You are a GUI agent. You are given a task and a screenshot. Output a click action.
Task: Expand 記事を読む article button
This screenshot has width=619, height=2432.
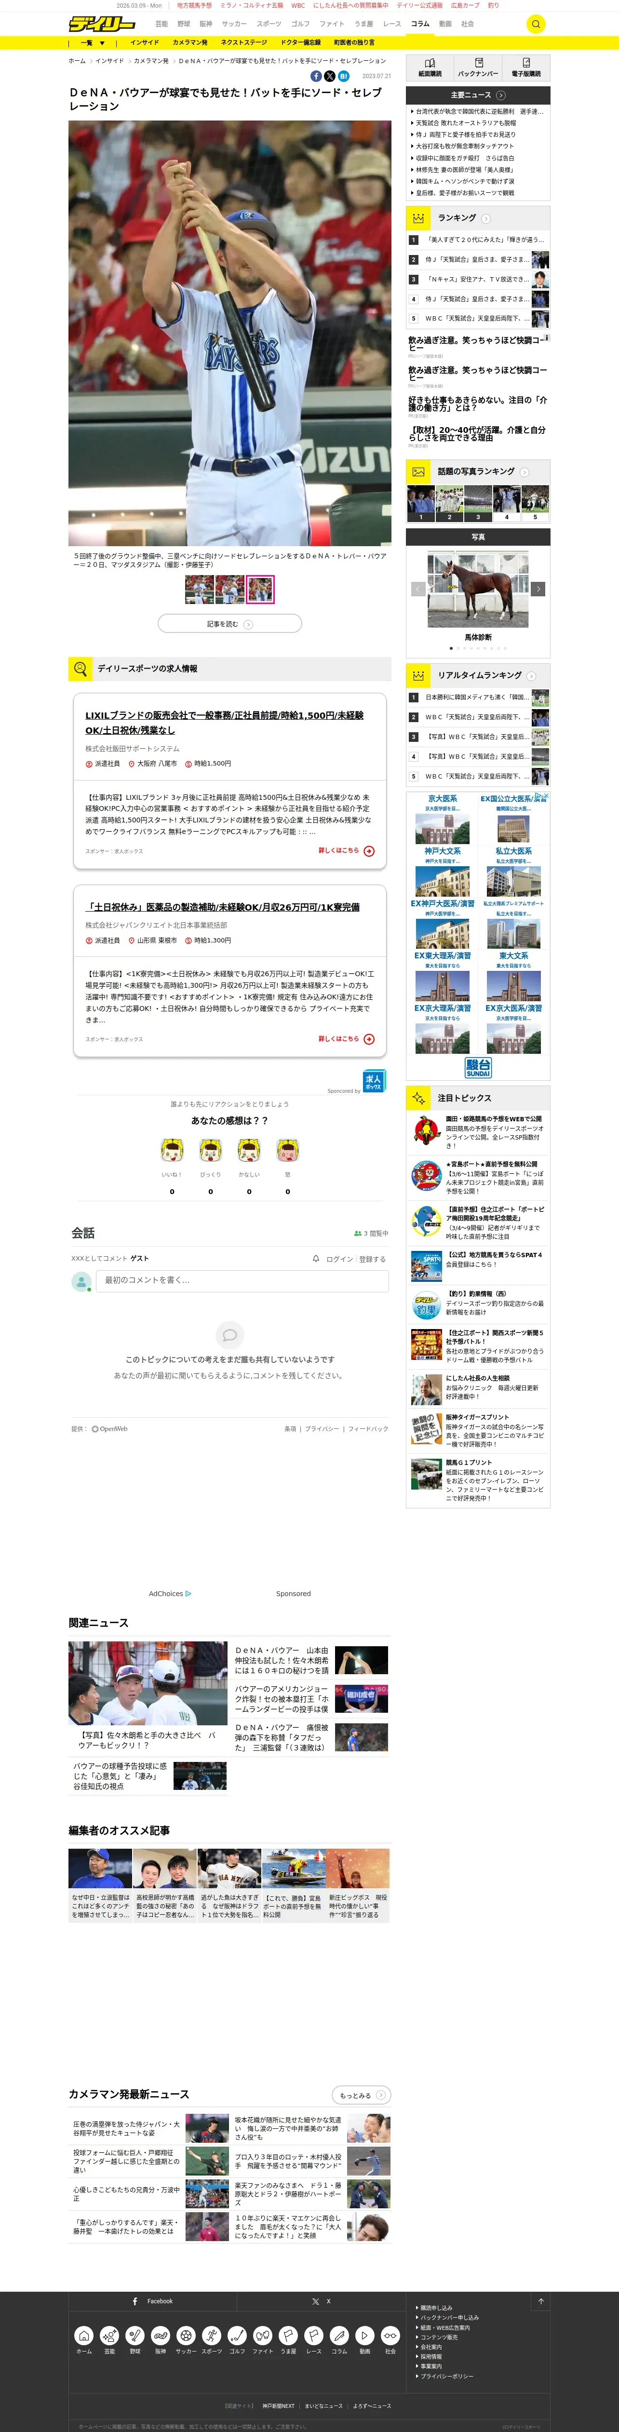229,624
